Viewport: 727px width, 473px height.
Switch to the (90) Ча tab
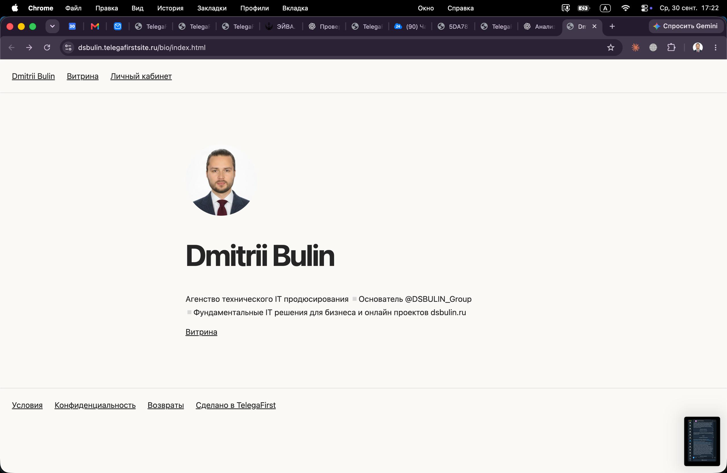pos(410,27)
